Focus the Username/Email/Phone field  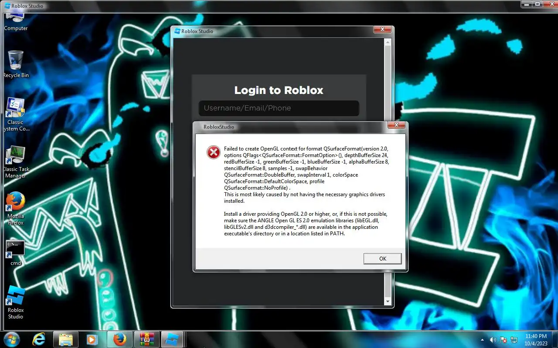279,108
